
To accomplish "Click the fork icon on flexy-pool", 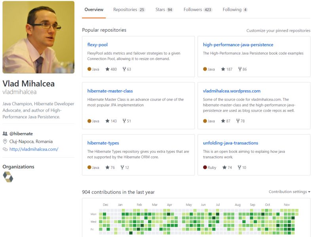I will pos(124,69).
